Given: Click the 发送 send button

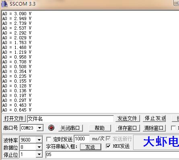Looking at the screenshot, I should tap(91, 147).
